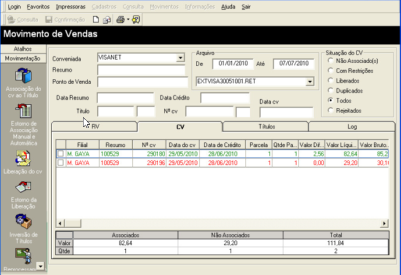Check the box for cv row 290180

61,154
